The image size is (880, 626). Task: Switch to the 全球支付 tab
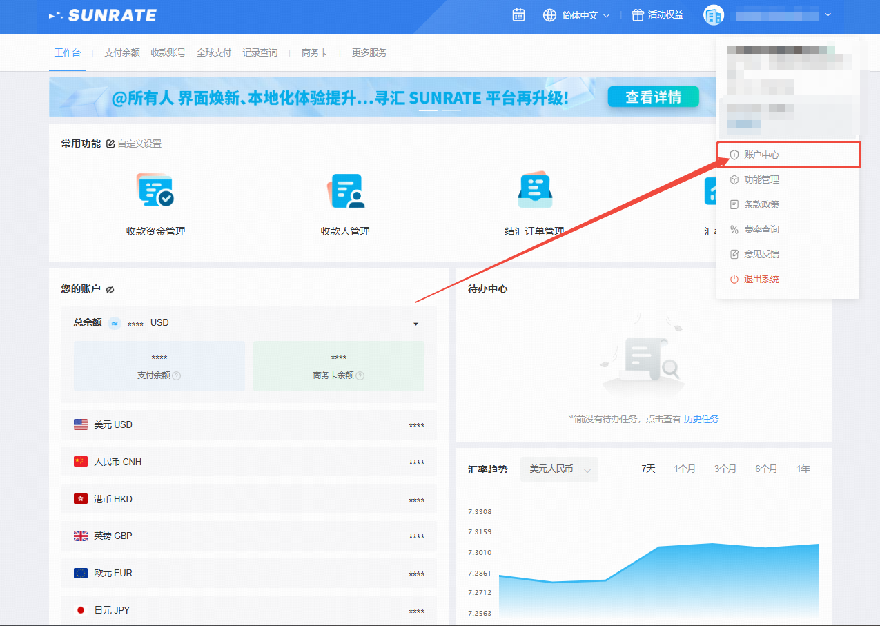click(214, 52)
